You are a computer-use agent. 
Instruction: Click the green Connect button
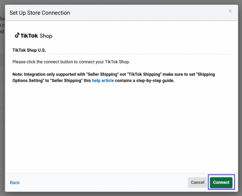tap(221, 182)
